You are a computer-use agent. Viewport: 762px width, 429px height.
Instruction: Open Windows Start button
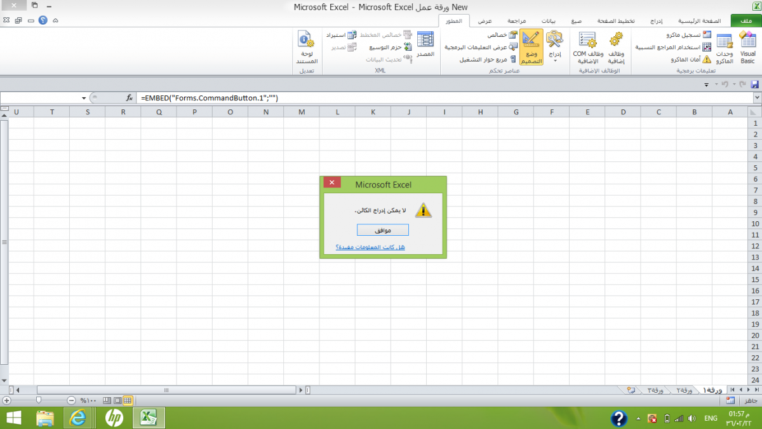14,418
